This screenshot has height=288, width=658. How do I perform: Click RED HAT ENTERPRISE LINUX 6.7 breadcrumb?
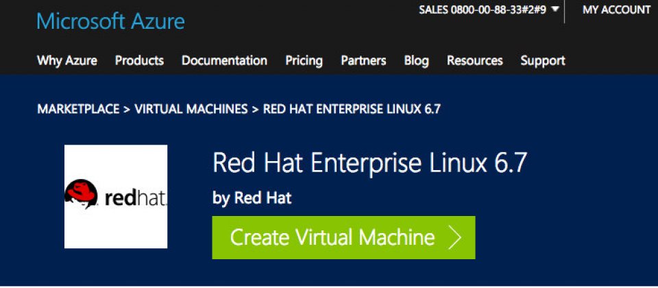[x=352, y=109]
